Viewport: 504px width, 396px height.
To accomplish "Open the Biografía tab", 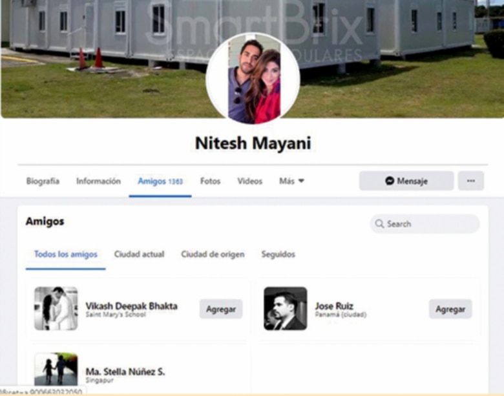I will pos(43,181).
